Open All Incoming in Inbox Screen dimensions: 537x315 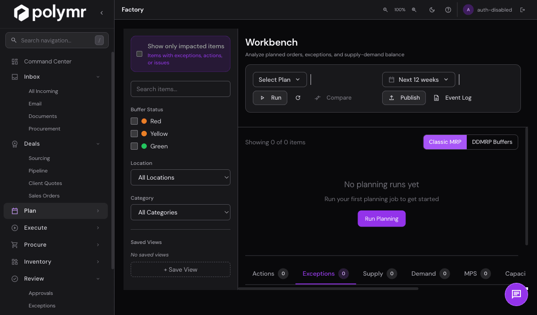point(43,91)
